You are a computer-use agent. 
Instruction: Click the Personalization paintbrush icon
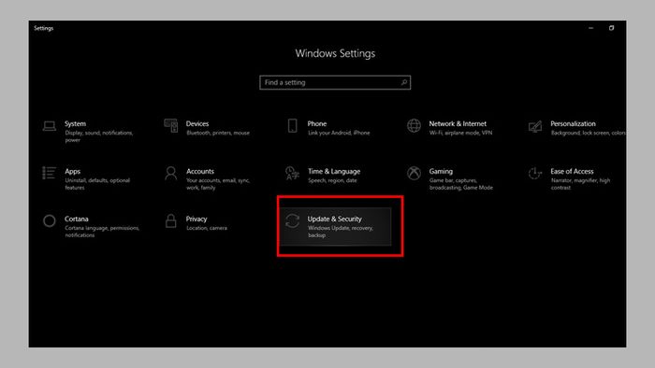pyautogui.click(x=535, y=126)
